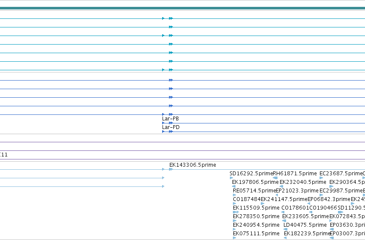365x240 pixels.
Task: Pick the EK197806.5prime label
Action: (255, 182)
